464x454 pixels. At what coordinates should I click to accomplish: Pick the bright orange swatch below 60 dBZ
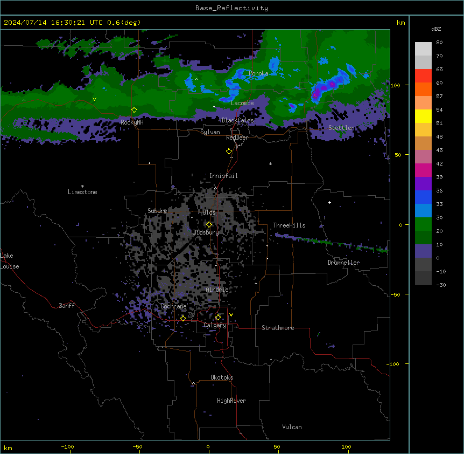[x=423, y=89]
